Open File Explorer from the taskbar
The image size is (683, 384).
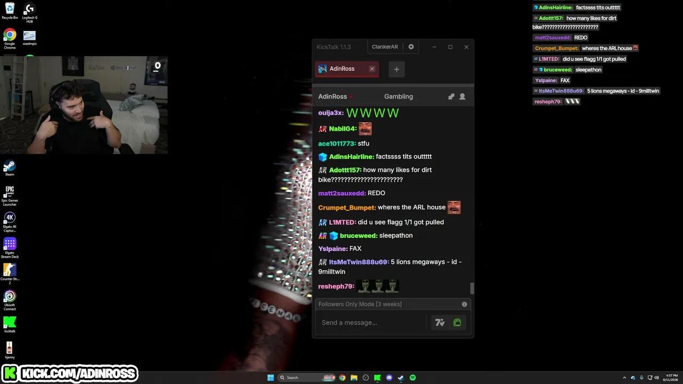click(x=354, y=378)
